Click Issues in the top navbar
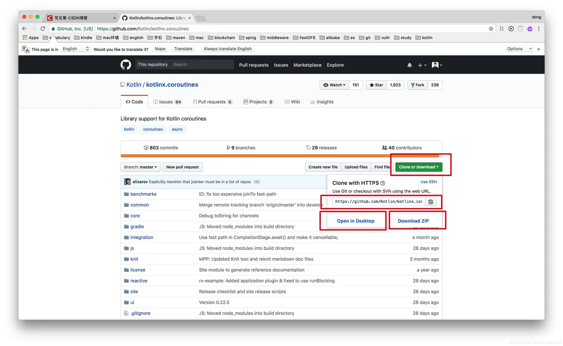The width and height of the screenshot is (563, 346). 281,65
